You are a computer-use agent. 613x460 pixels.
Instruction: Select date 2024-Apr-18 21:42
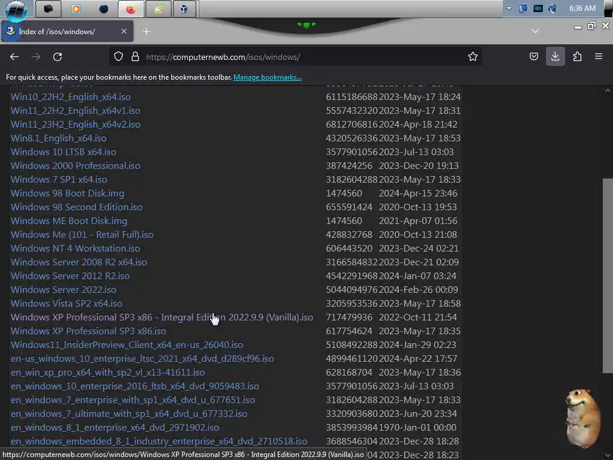click(x=418, y=124)
